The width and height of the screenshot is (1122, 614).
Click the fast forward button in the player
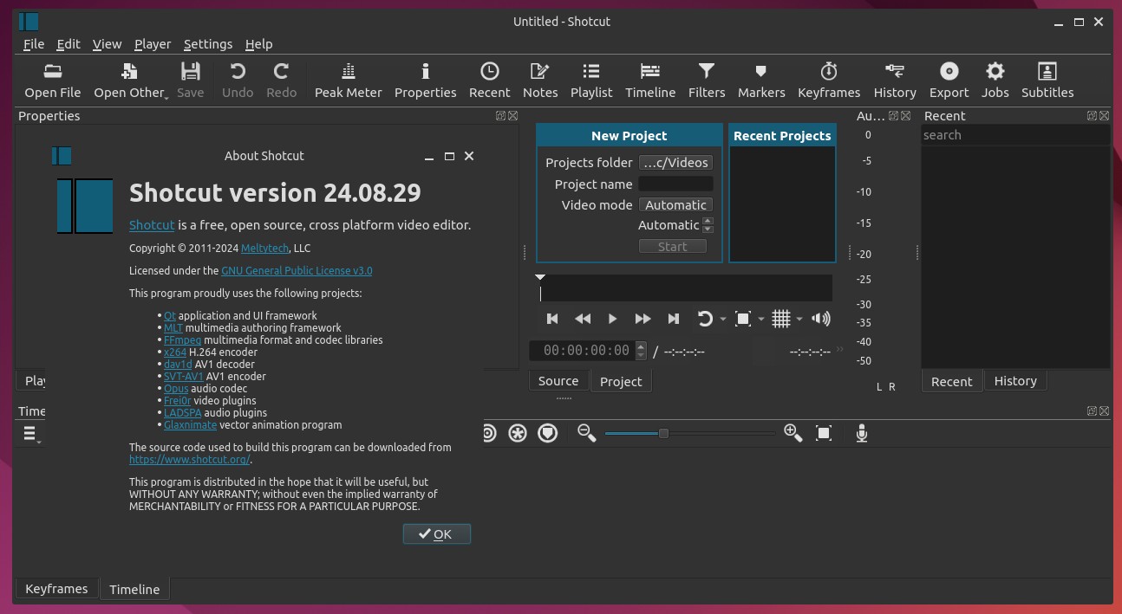pyautogui.click(x=643, y=319)
